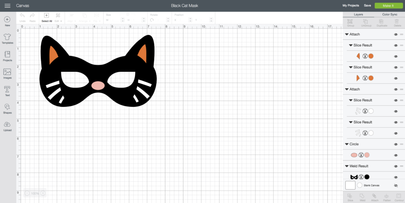Click the Black Cat Mask project title
Screen dimensions: 405x203
coord(184,6)
